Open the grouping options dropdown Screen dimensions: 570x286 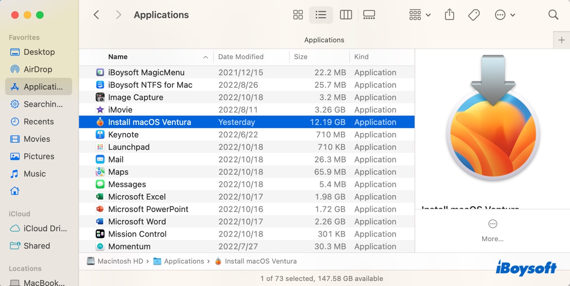click(x=418, y=15)
